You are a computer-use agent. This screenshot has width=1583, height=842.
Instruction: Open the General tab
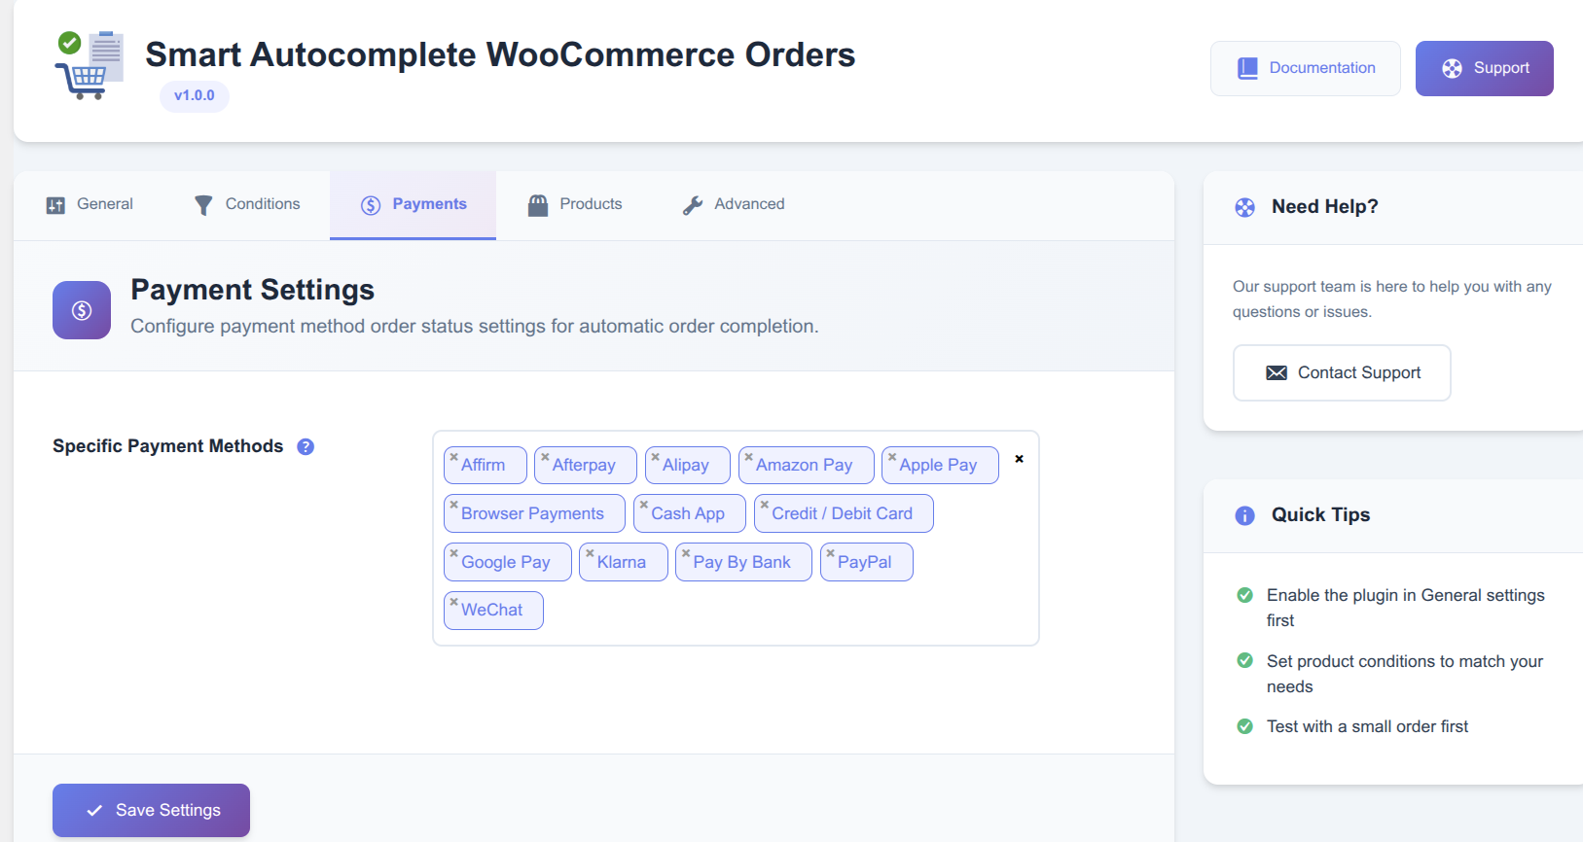(90, 205)
